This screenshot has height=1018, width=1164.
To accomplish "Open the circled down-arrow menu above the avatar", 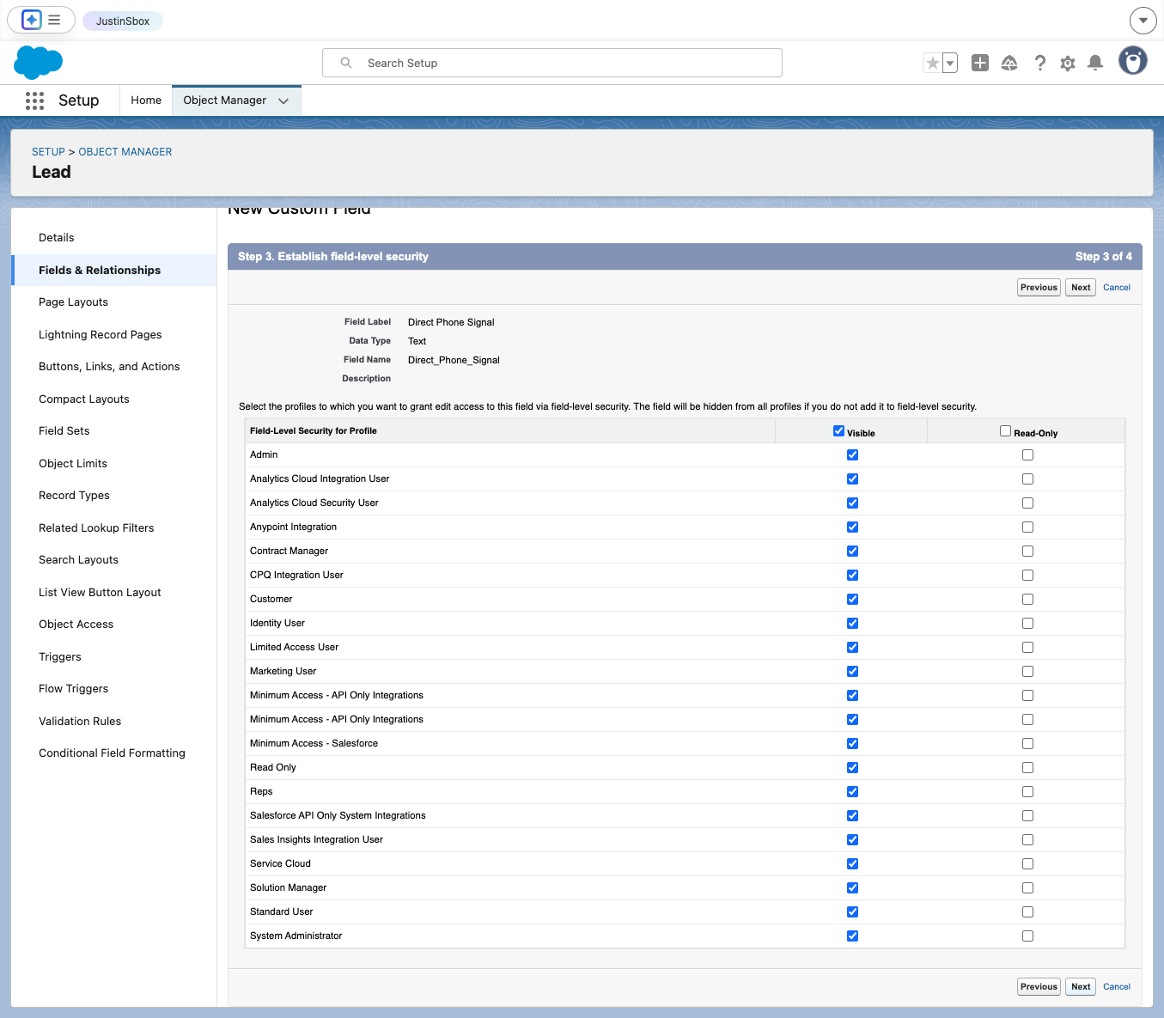I will click(x=1143, y=20).
